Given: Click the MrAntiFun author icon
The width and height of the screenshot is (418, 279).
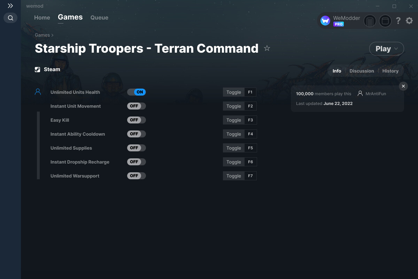Looking at the screenshot, I should 360,93.
